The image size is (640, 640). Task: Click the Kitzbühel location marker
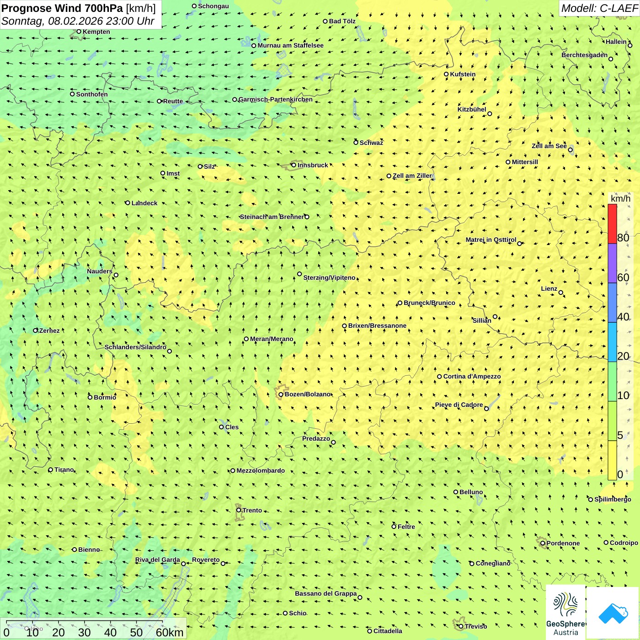[x=490, y=113]
